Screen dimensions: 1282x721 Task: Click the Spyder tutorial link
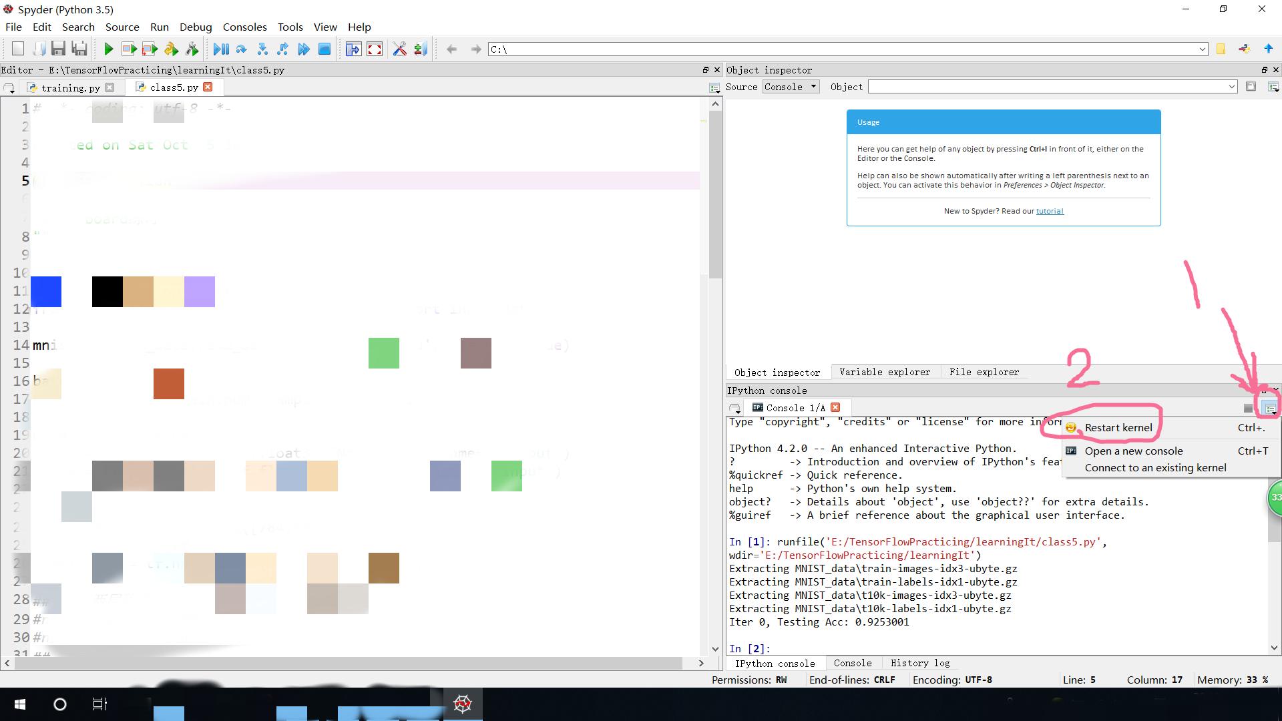click(x=1050, y=210)
